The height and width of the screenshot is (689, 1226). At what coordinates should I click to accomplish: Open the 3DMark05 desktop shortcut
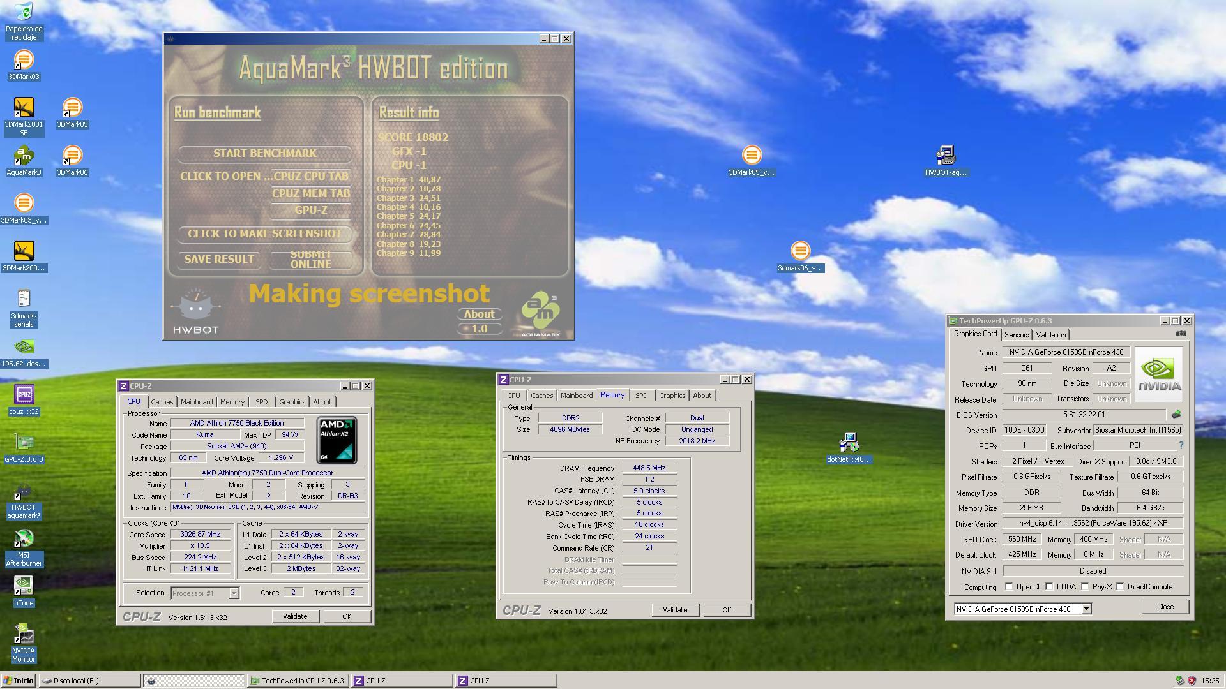(x=72, y=113)
